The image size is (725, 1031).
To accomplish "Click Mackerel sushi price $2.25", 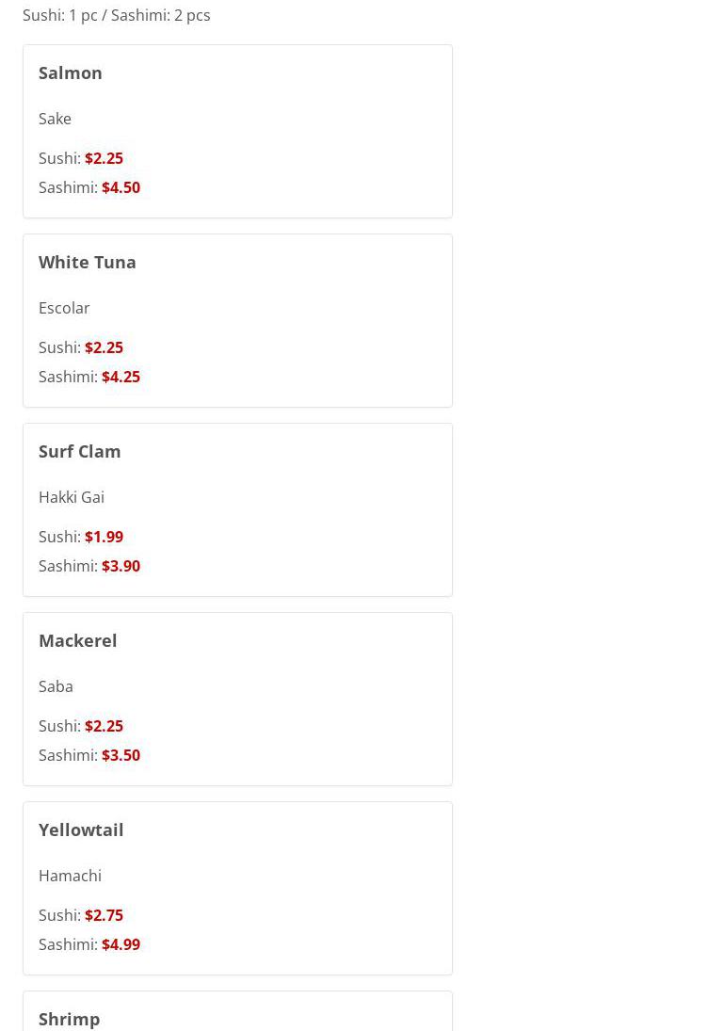I will pyautogui.click(x=104, y=726).
